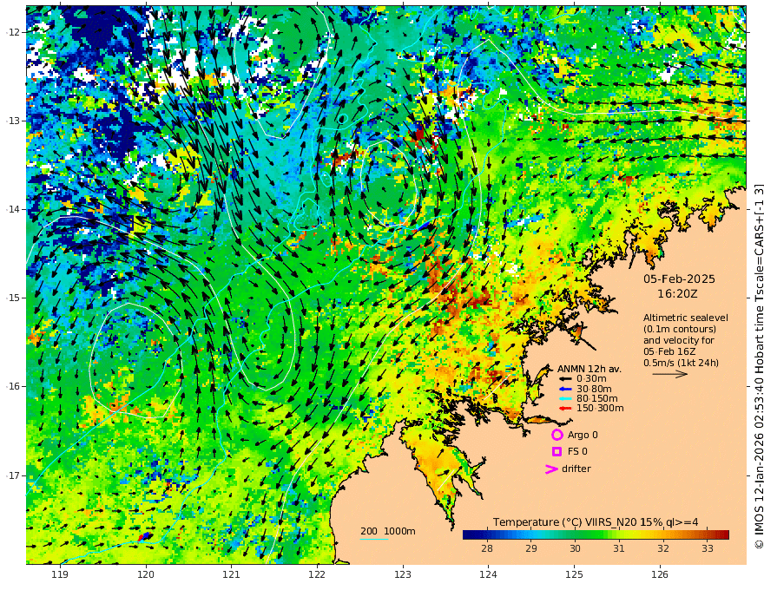Click the cyan 80-150m legend arrow
The width and height of the screenshot is (764, 590).
564,398
